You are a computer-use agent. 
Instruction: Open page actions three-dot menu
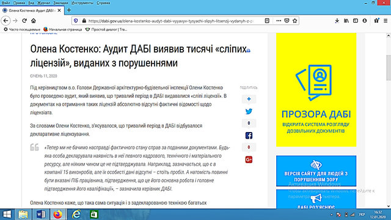tap(279, 21)
